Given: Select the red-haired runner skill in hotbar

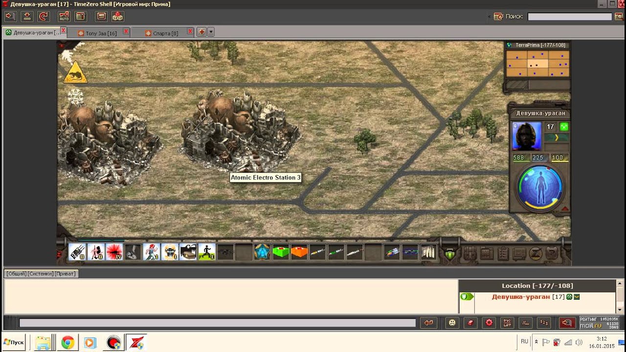Looking at the screenshot, I should (x=151, y=252).
